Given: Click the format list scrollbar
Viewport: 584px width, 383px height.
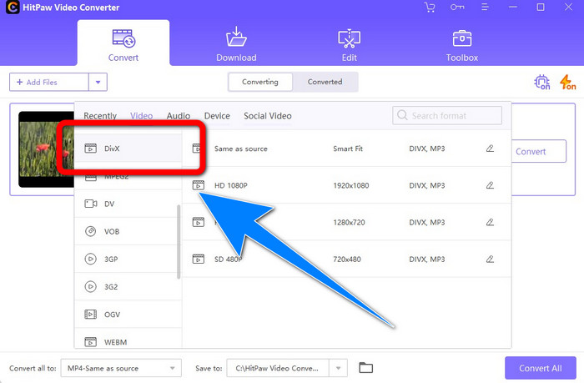Looking at the screenshot, I should (179, 242).
